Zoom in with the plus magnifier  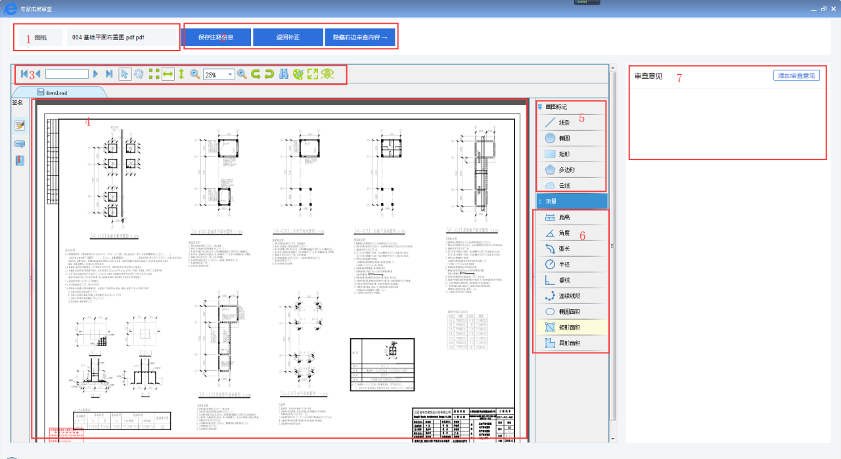(242, 74)
